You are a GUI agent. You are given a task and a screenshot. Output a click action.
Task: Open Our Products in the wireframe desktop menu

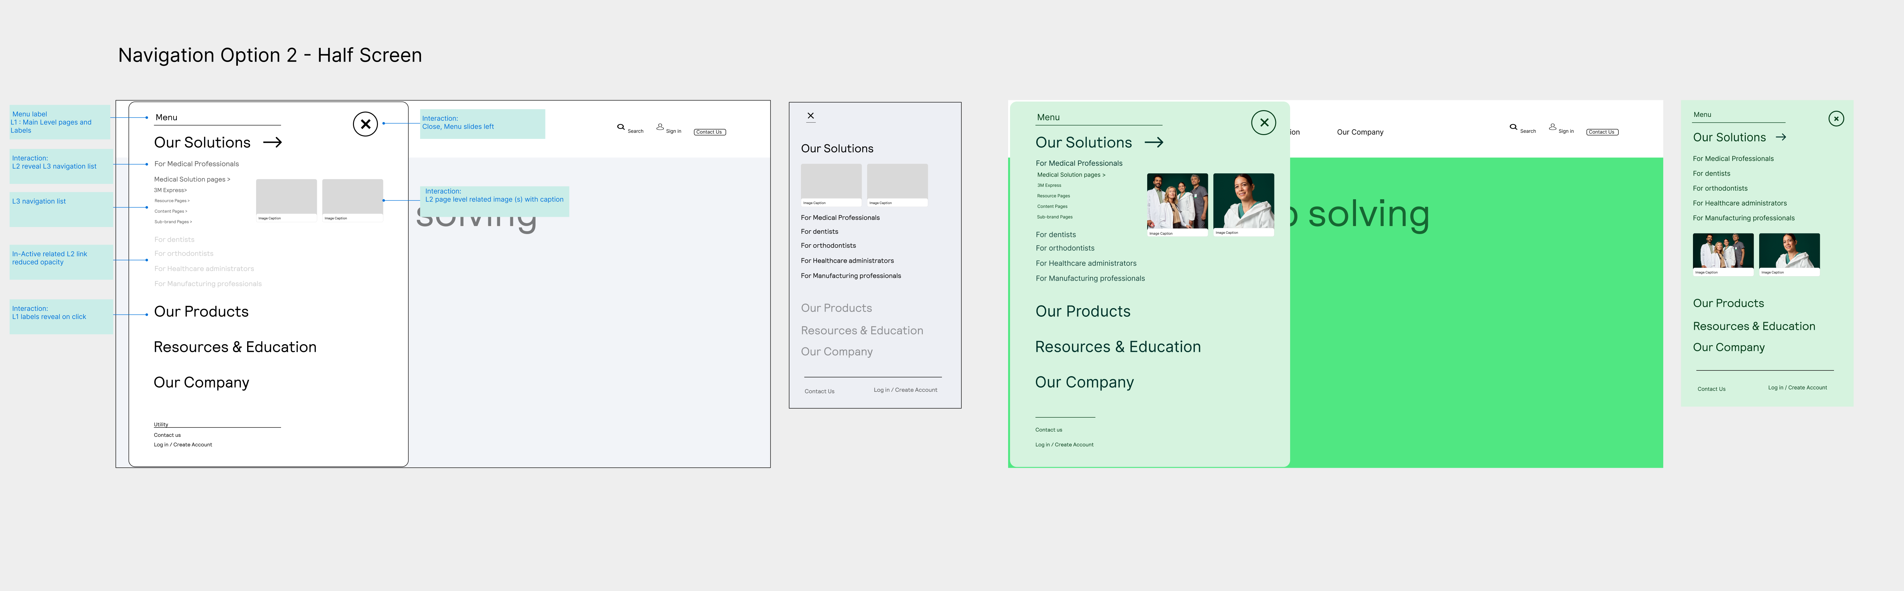tap(201, 311)
